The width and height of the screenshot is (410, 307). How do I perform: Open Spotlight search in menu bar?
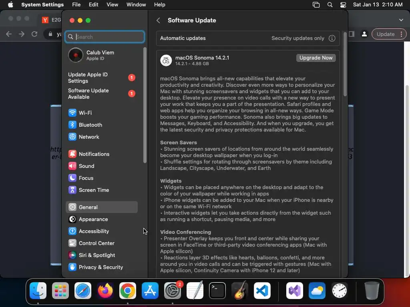pos(330,5)
